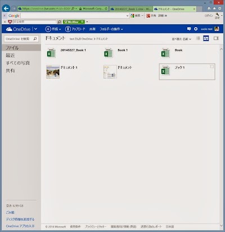Expand the OneDrive app switcher chevron
Image resolution: width=225 pixels, height=232 pixels.
click(x=35, y=29)
